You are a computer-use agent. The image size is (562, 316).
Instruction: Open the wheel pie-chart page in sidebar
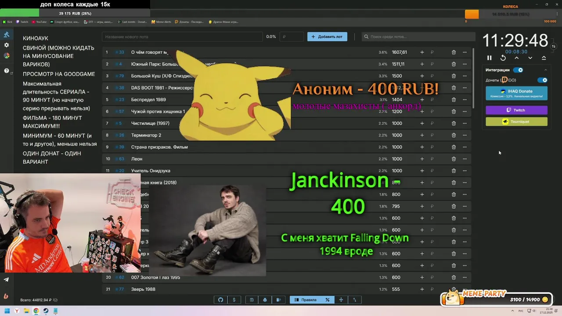coord(7,56)
